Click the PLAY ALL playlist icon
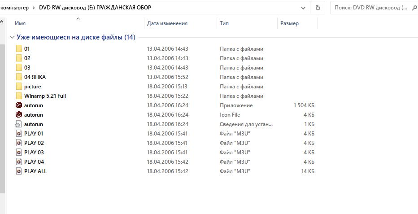This screenshot has height=214, width=418. click(19, 171)
